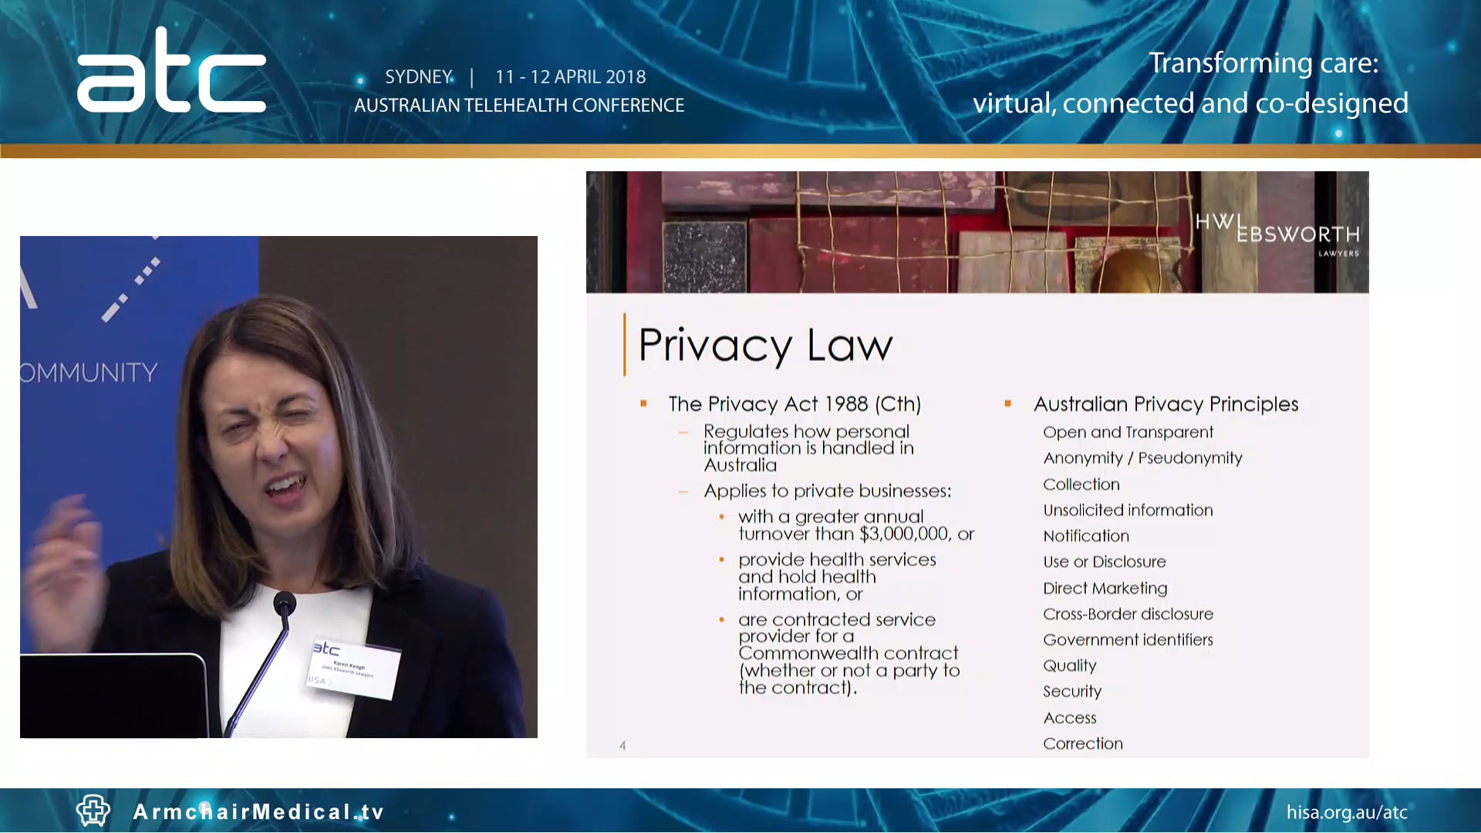Click the slide number 4
Screen dimensions: 1481x833
click(x=622, y=745)
